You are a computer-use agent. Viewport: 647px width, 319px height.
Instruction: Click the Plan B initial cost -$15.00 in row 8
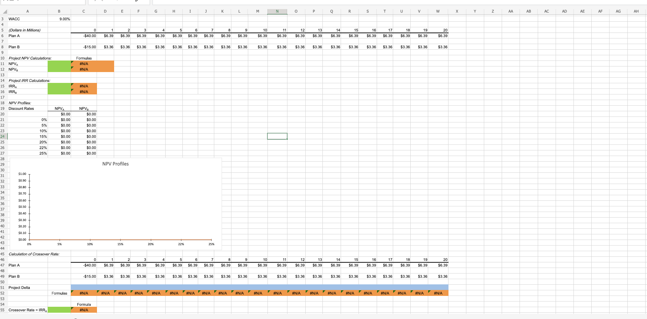pyautogui.click(x=84, y=47)
